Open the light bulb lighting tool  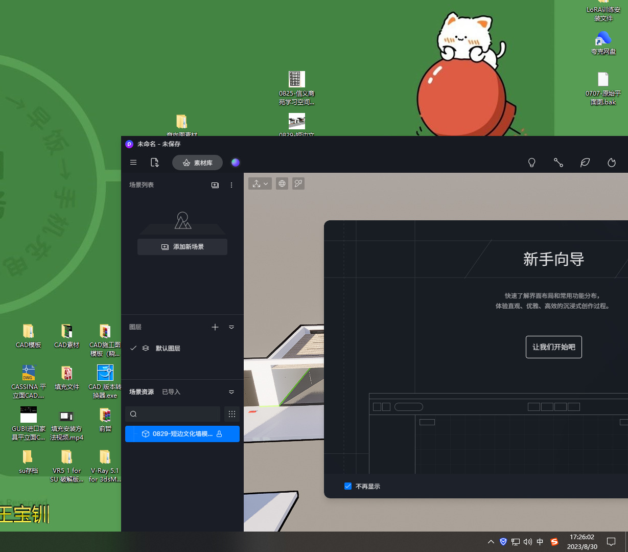[532, 163]
